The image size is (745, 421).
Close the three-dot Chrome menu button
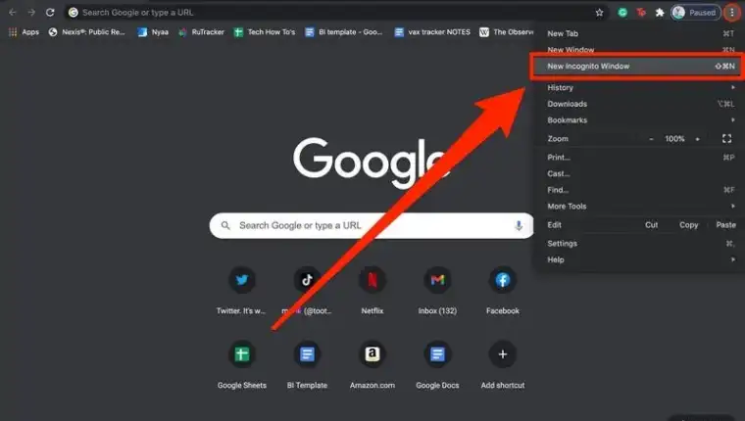coord(732,13)
